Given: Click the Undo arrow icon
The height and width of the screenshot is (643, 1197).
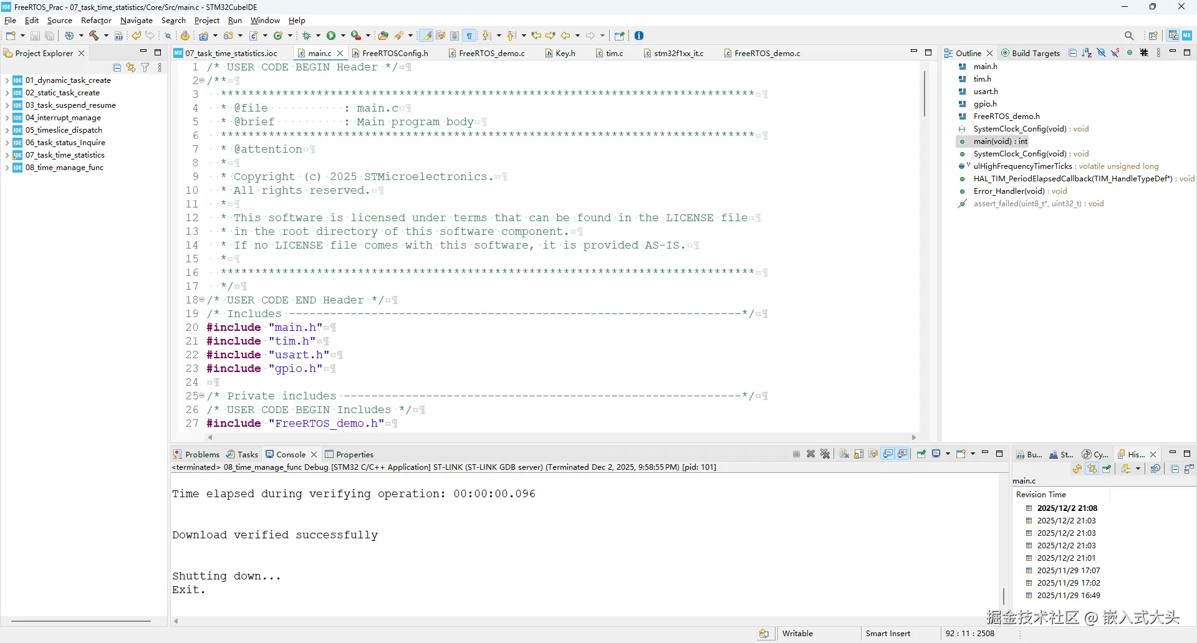Looking at the screenshot, I should 136,36.
